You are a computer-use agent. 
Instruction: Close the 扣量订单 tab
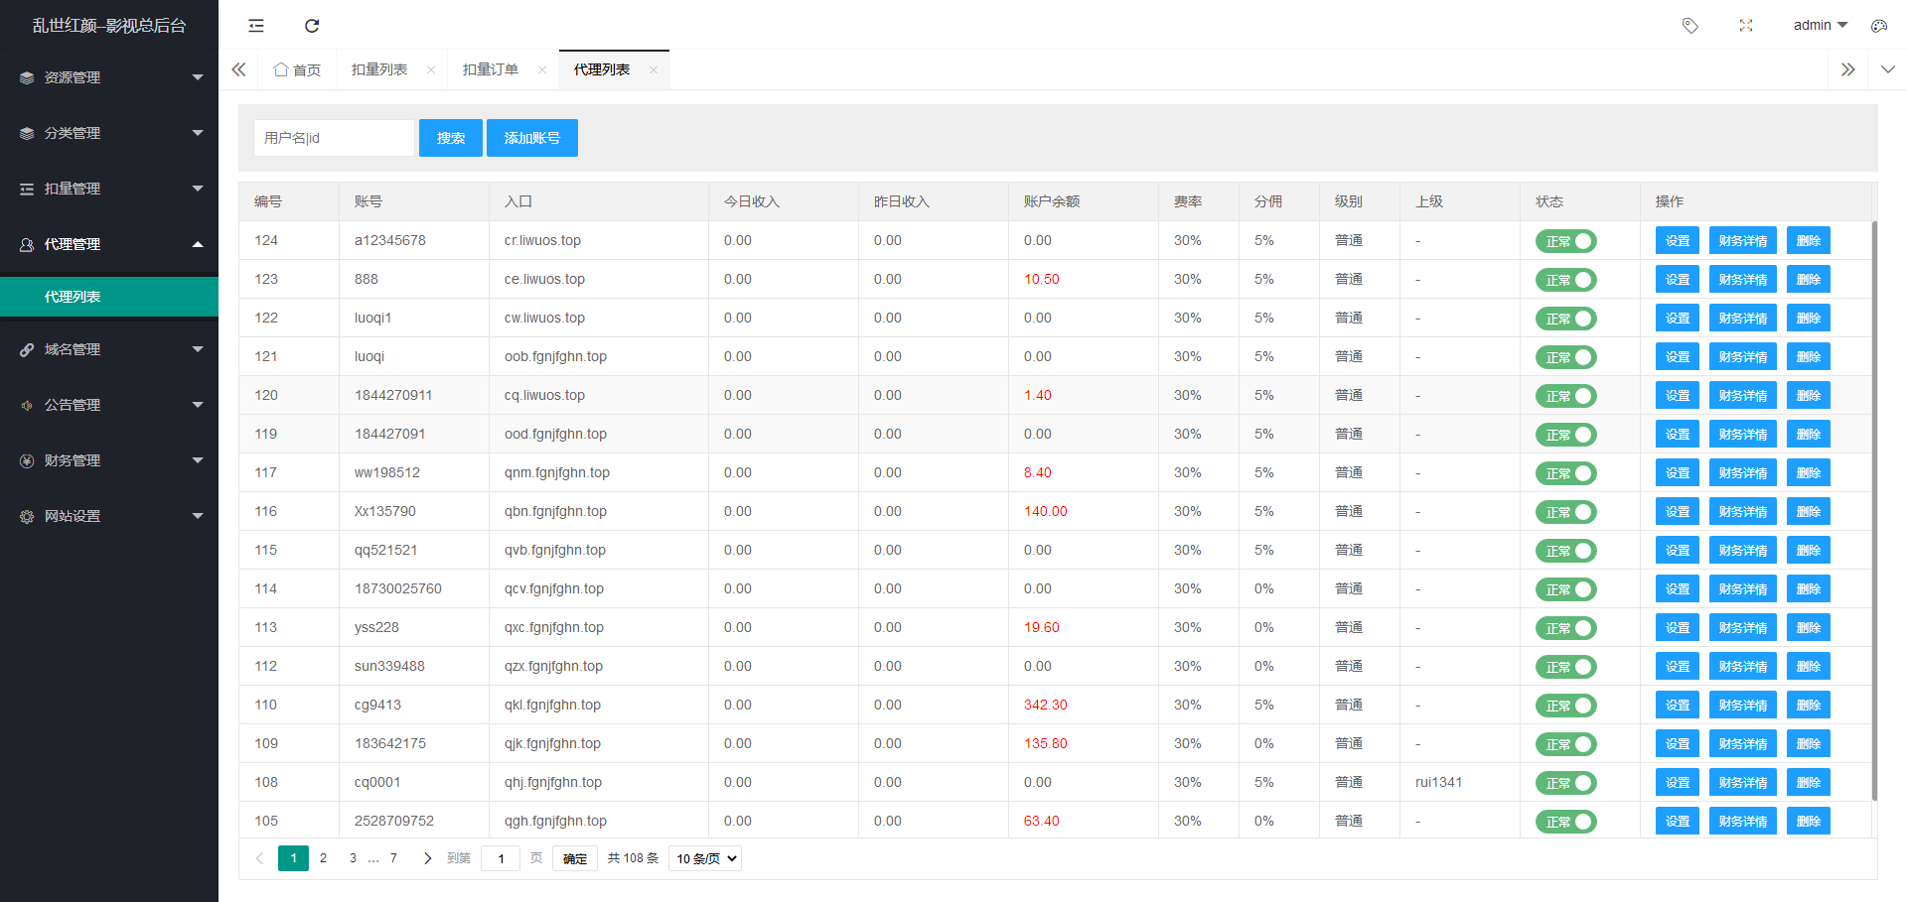coord(542,69)
